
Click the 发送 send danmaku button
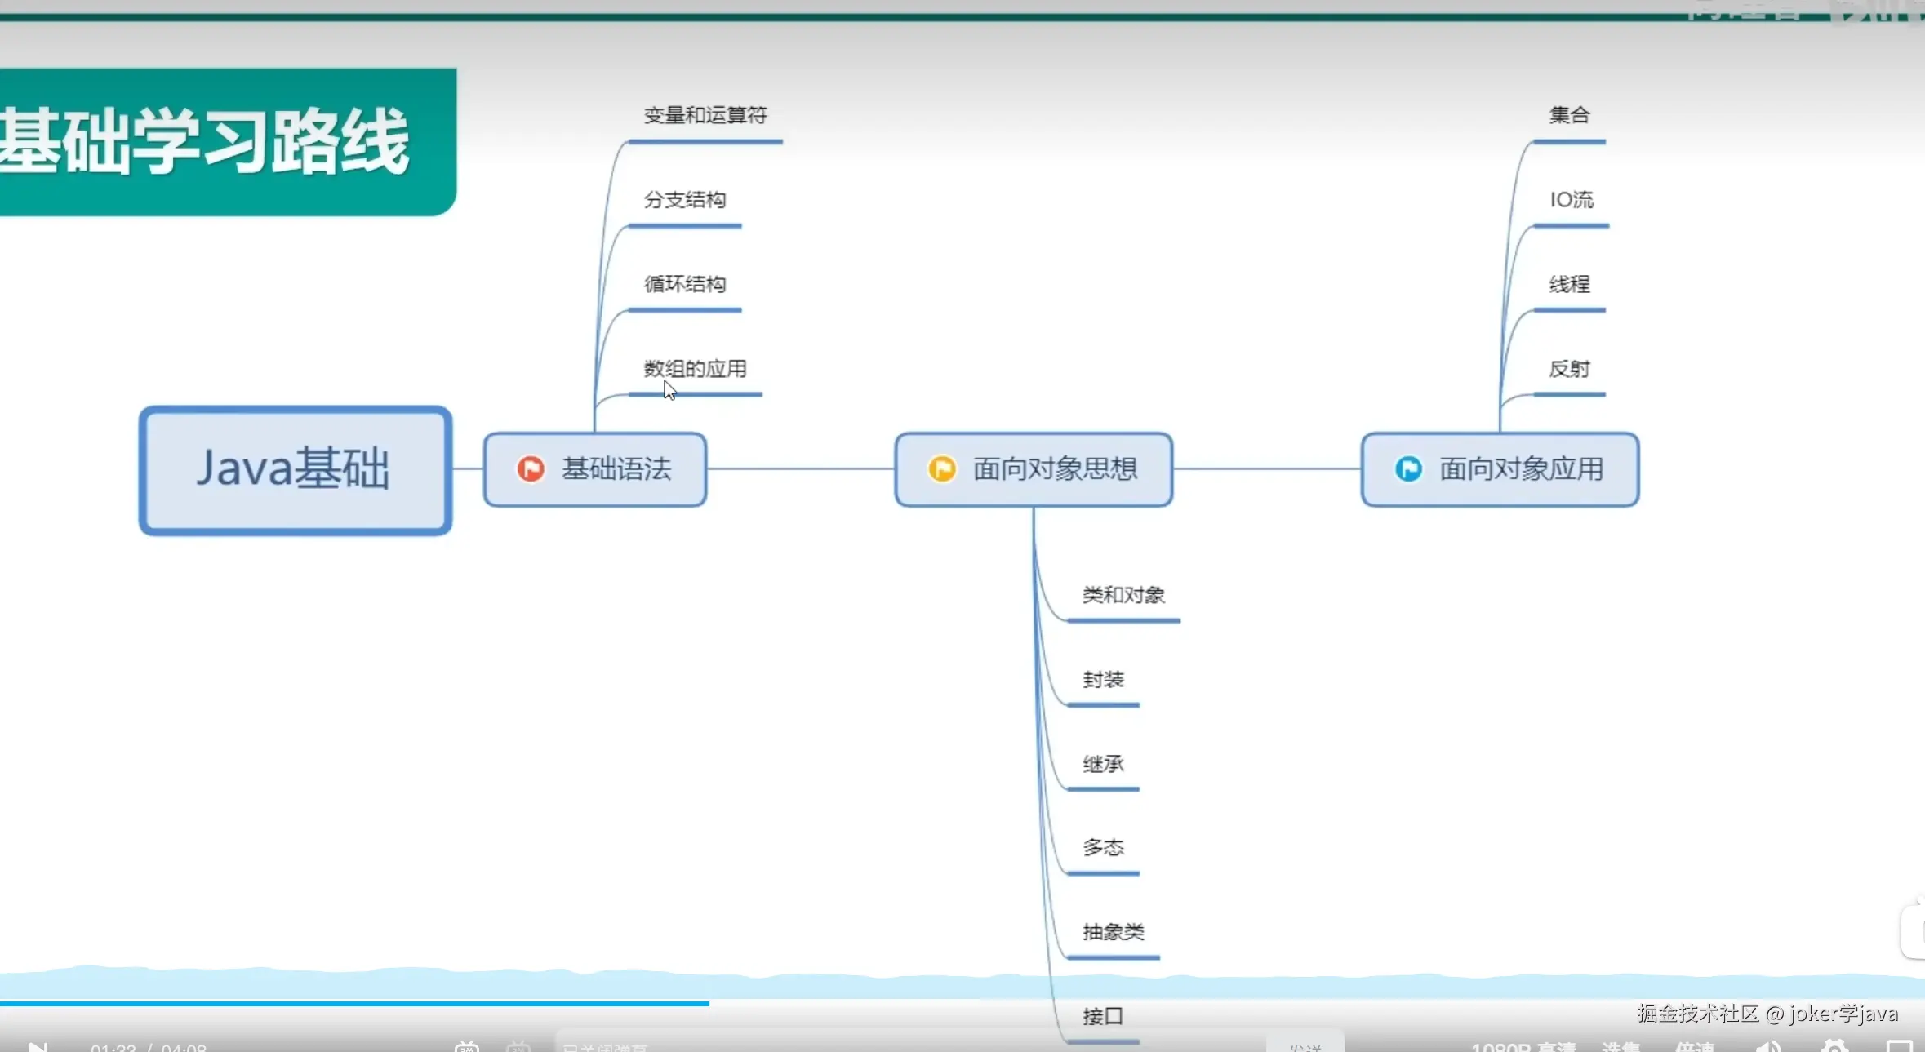tap(1306, 1047)
